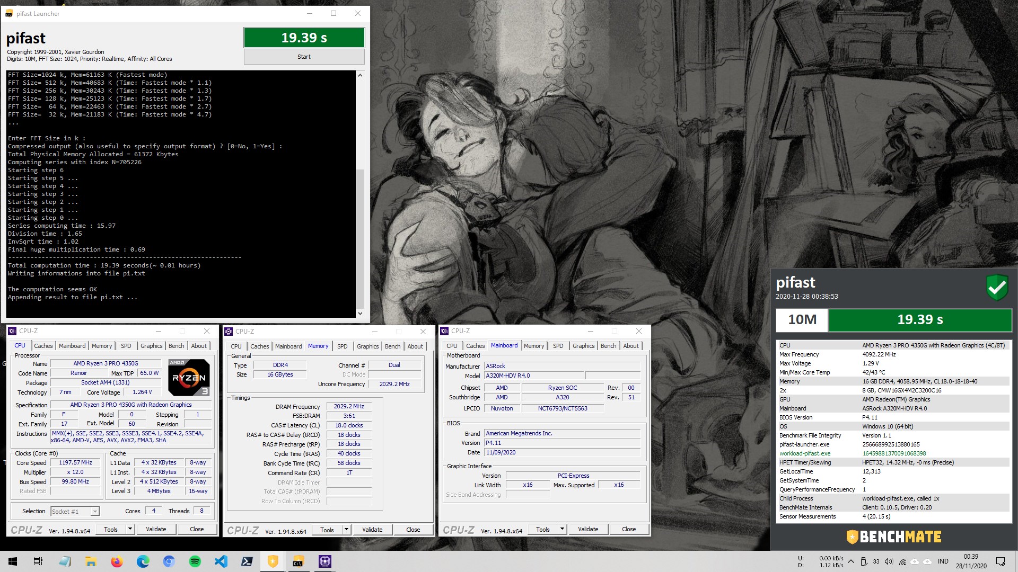Screen dimensions: 1018x572
Task: Click Close button in CPU-Z CPU window
Action: pos(197,529)
